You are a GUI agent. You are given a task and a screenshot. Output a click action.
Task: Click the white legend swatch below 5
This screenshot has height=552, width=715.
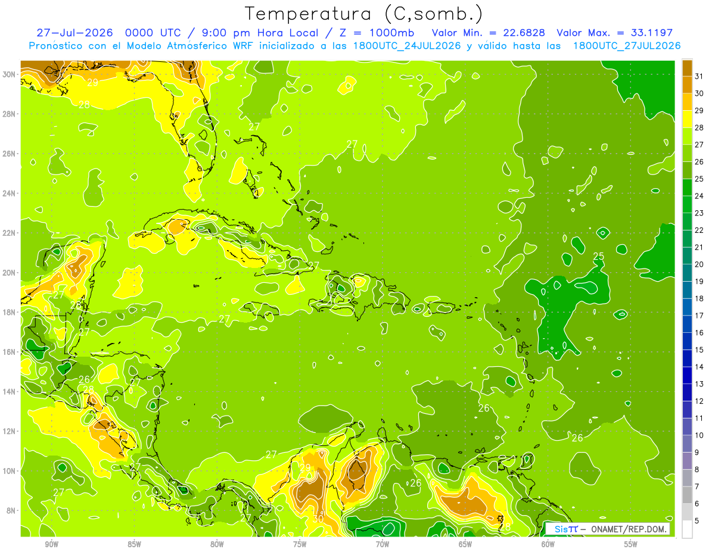tap(687, 529)
